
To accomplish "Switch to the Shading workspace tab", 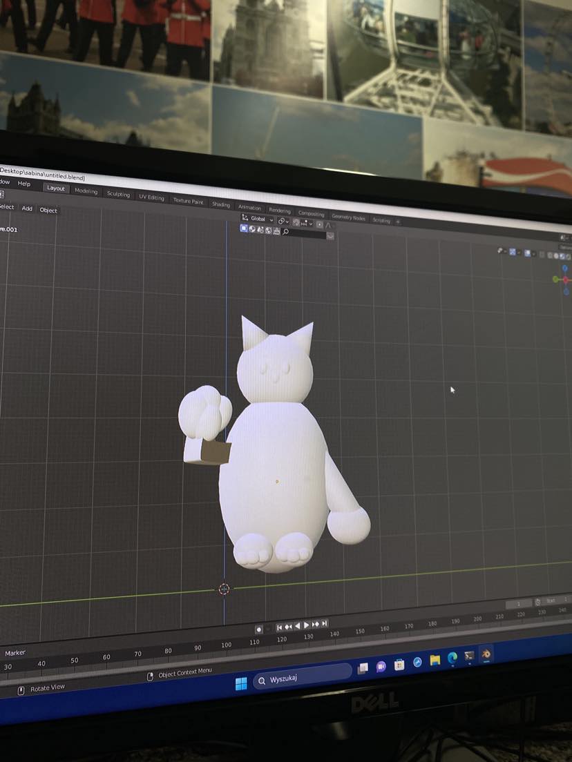I will 221,204.
